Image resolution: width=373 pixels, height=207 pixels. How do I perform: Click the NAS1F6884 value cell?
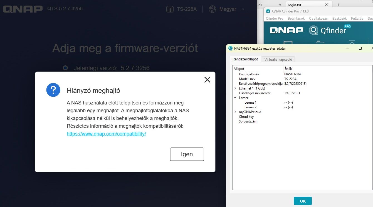point(292,74)
